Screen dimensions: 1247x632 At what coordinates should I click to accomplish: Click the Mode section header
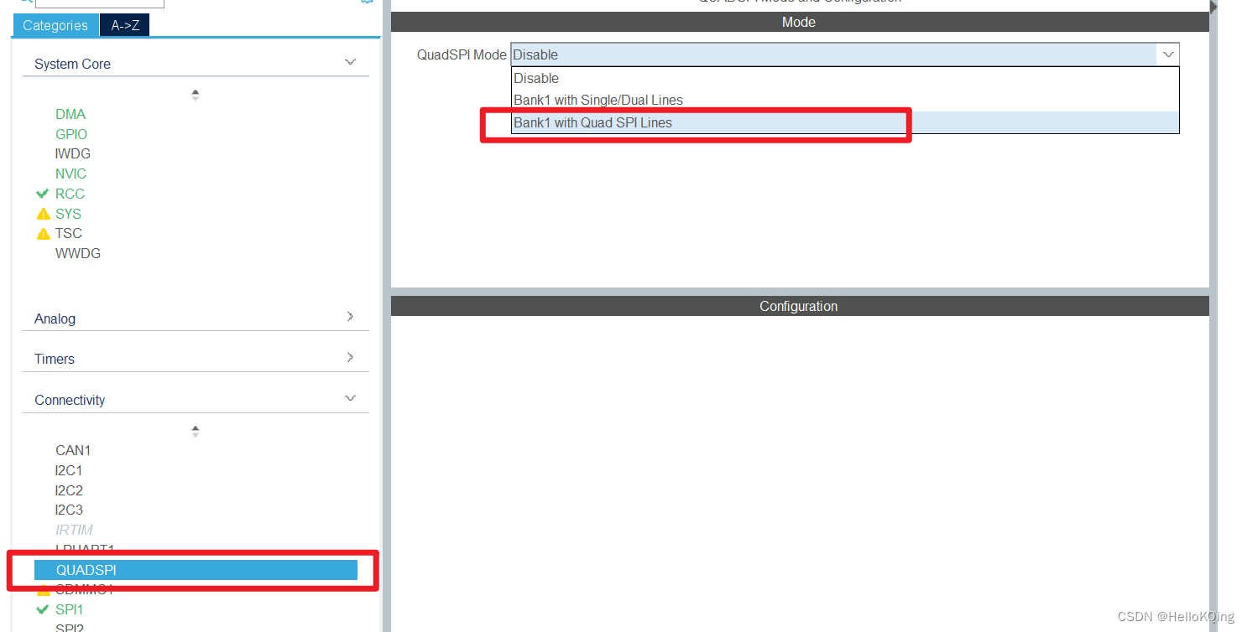click(800, 22)
